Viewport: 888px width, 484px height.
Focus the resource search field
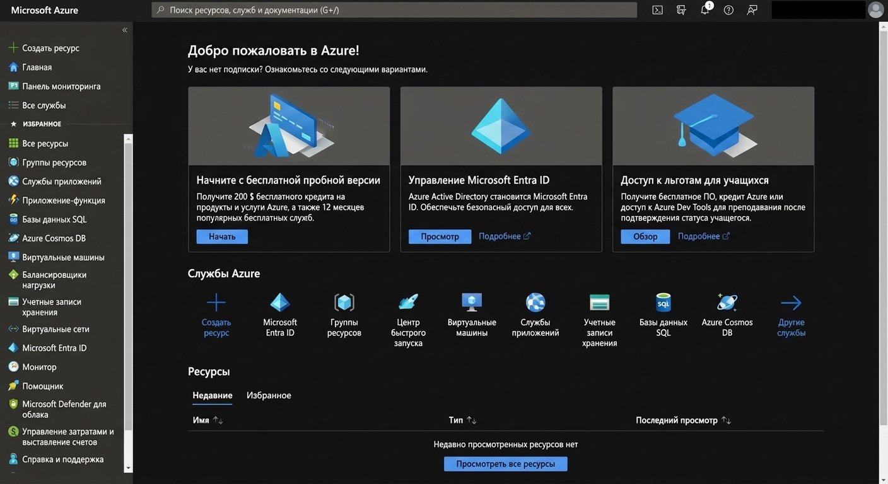point(394,9)
